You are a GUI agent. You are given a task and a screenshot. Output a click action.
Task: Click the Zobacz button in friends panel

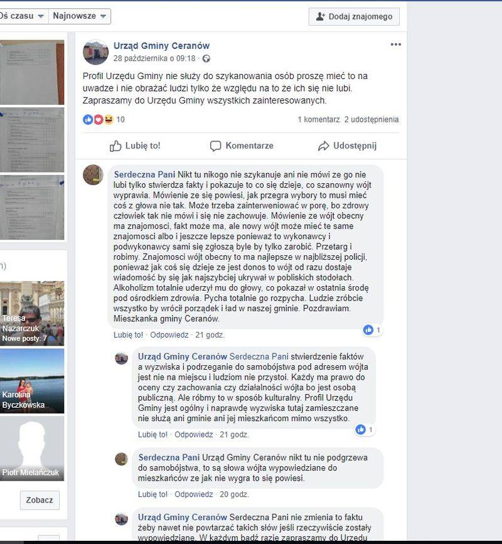point(40,500)
